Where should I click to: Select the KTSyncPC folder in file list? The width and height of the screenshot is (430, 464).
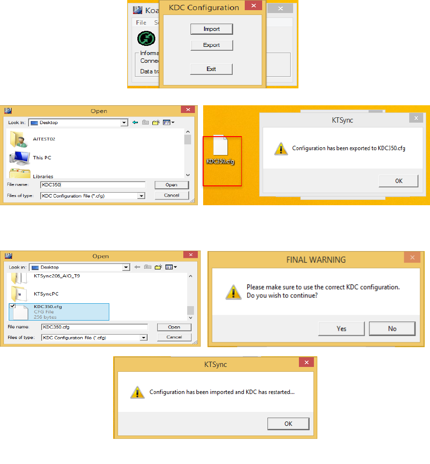(35, 293)
